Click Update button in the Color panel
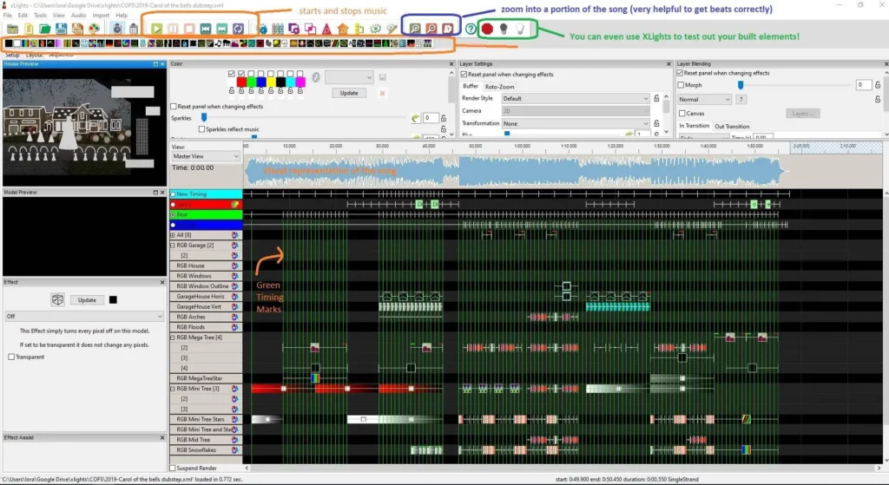This screenshot has height=485, width=889. 349,93
